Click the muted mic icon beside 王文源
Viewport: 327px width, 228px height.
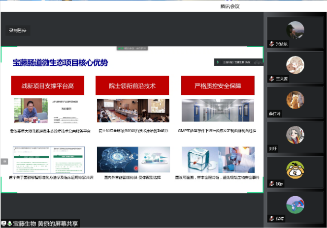[x=271, y=79]
